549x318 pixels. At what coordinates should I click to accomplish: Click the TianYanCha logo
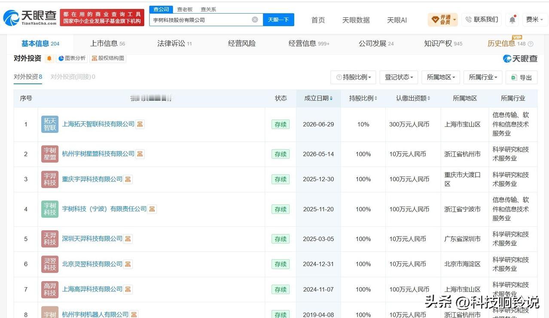tap(30, 18)
